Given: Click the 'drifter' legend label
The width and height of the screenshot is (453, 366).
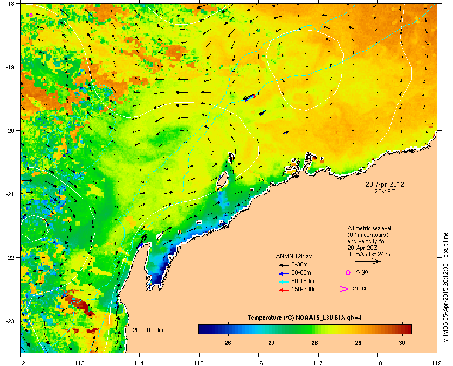Looking at the screenshot, I should pos(359,288).
